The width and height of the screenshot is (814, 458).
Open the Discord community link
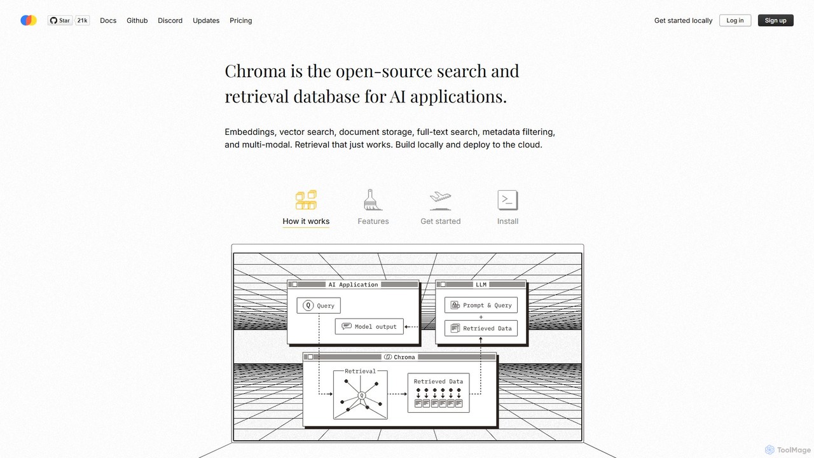(170, 20)
